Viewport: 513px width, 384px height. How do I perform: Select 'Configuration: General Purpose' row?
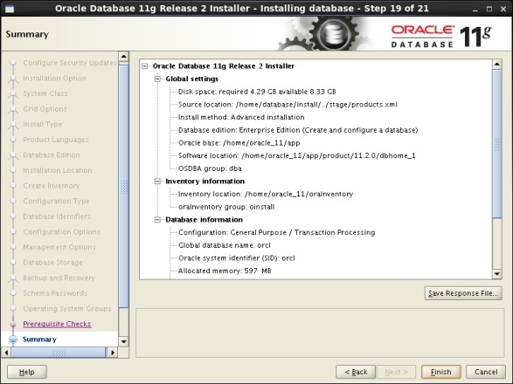click(x=276, y=232)
